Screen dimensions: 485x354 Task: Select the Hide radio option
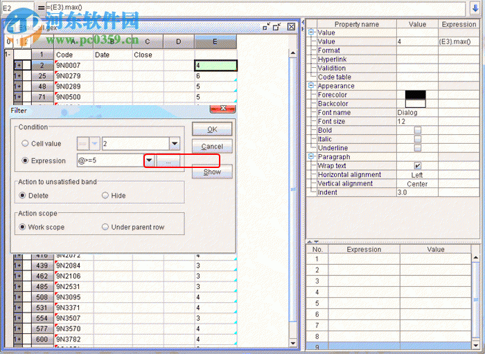click(x=105, y=196)
